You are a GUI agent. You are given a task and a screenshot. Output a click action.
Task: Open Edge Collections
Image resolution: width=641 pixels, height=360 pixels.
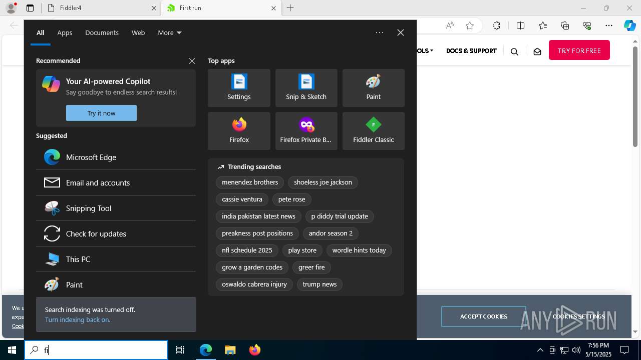click(x=565, y=25)
